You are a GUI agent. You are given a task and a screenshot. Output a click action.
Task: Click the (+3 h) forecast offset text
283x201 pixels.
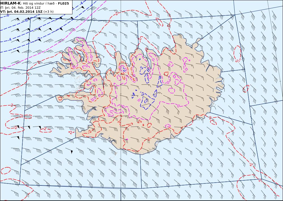[x=49, y=12]
